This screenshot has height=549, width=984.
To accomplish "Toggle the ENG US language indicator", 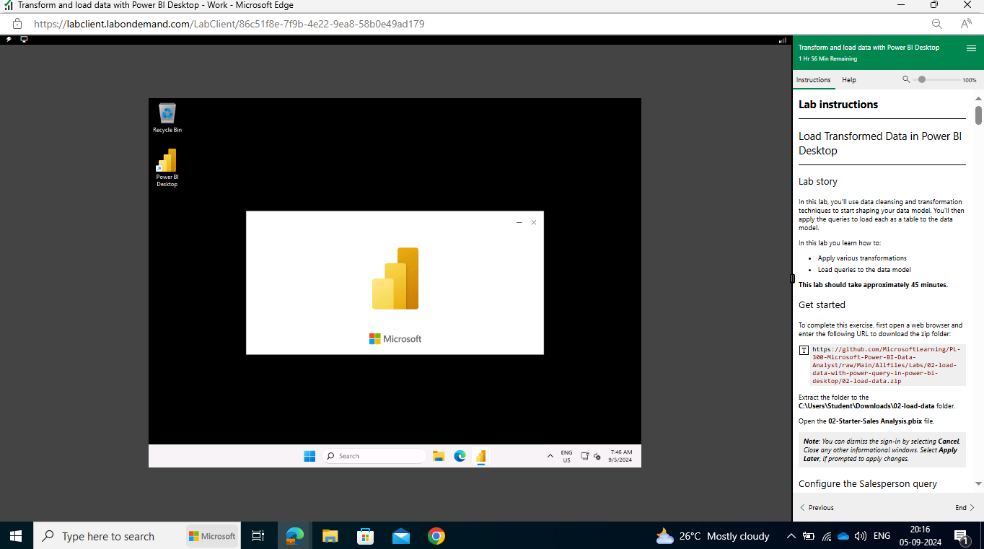I will [566, 455].
